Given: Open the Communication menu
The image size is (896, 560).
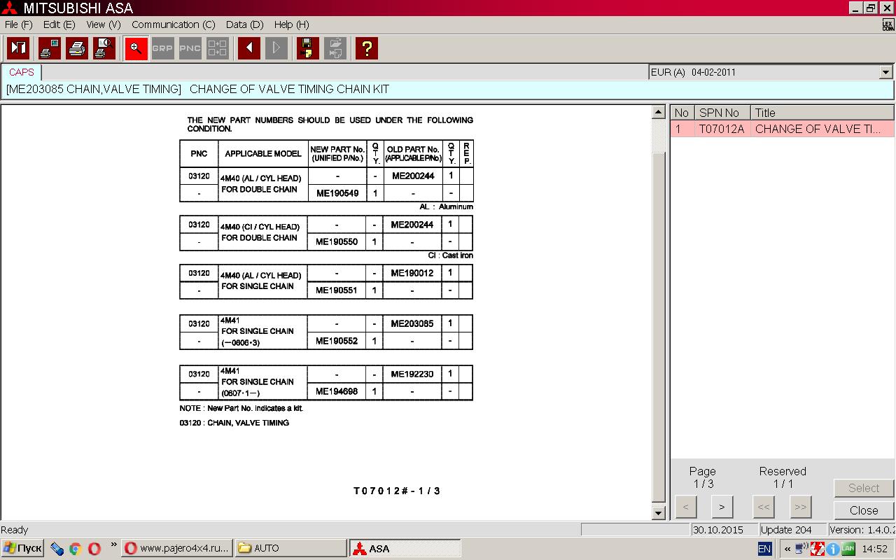Looking at the screenshot, I should 173,24.
